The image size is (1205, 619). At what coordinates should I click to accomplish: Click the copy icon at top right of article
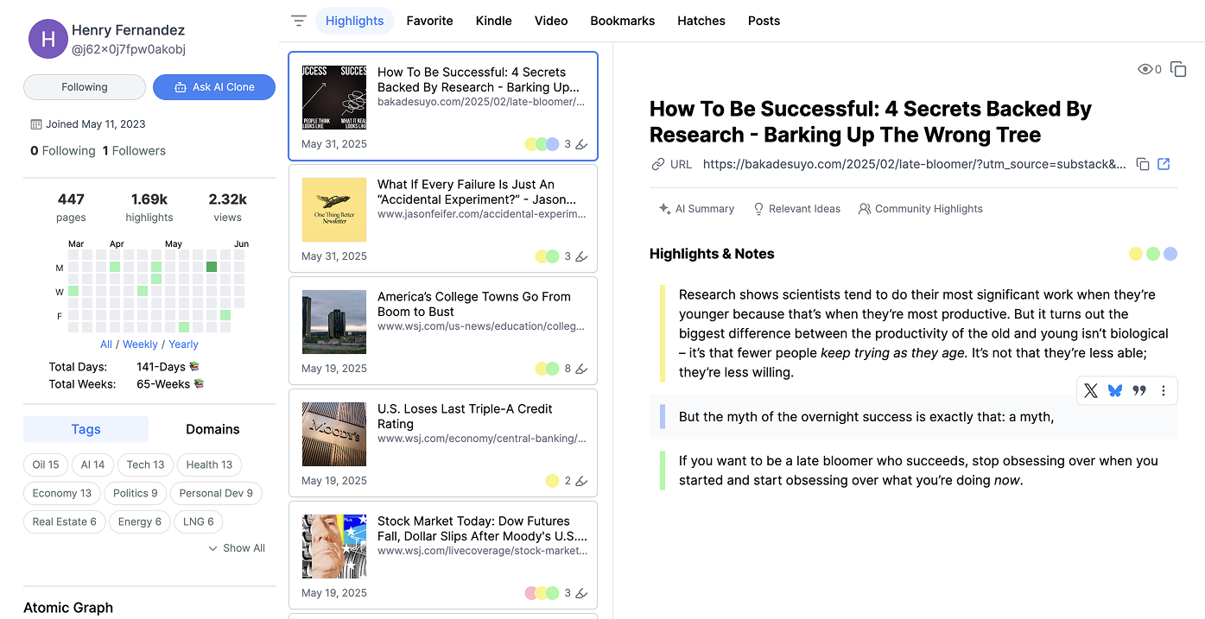click(x=1178, y=69)
